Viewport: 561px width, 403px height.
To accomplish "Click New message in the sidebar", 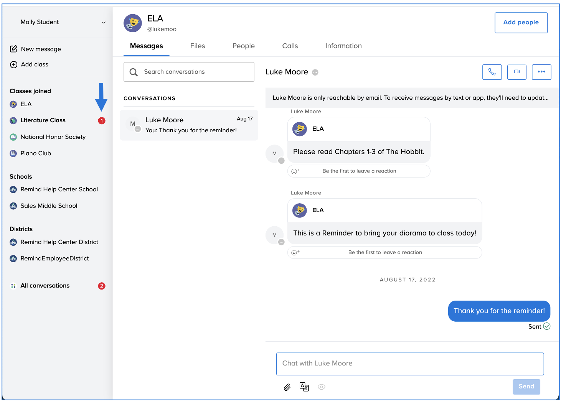I will click(x=41, y=49).
